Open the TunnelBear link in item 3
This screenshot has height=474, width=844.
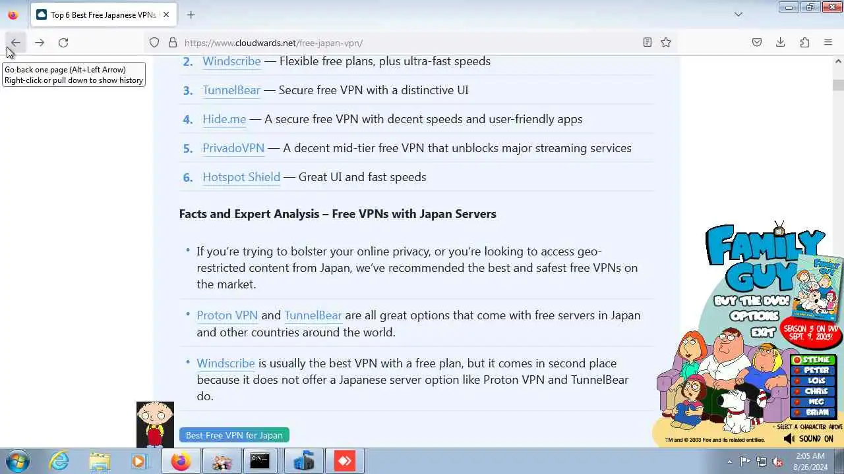[231, 90]
